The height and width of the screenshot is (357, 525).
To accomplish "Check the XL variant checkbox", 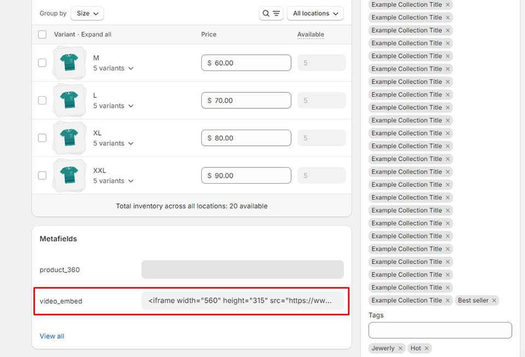I will point(42,138).
